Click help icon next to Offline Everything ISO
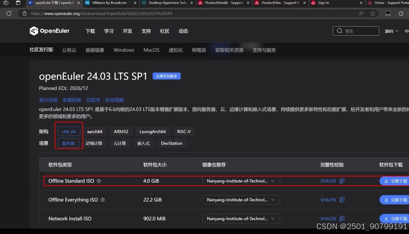The height and width of the screenshot is (234, 409). pos(102,200)
